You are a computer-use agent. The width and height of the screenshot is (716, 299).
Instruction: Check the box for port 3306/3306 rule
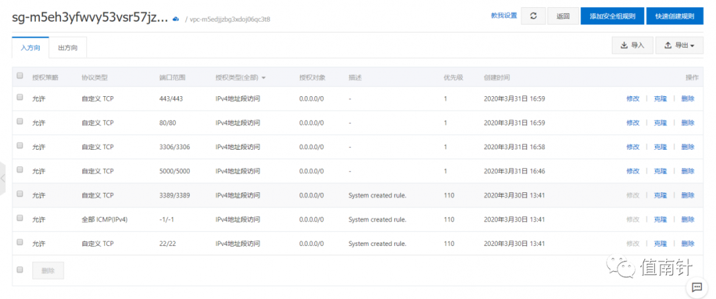click(20, 145)
